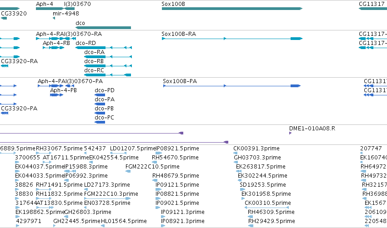Select the RH71491.5prime EST label

pos(59,185)
